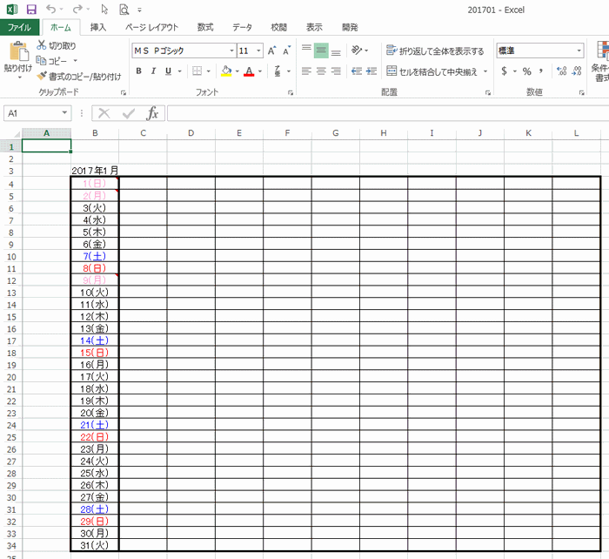The height and width of the screenshot is (559, 609).
Task: Expand the Name Box dropdown arrow
Action: coord(64,113)
